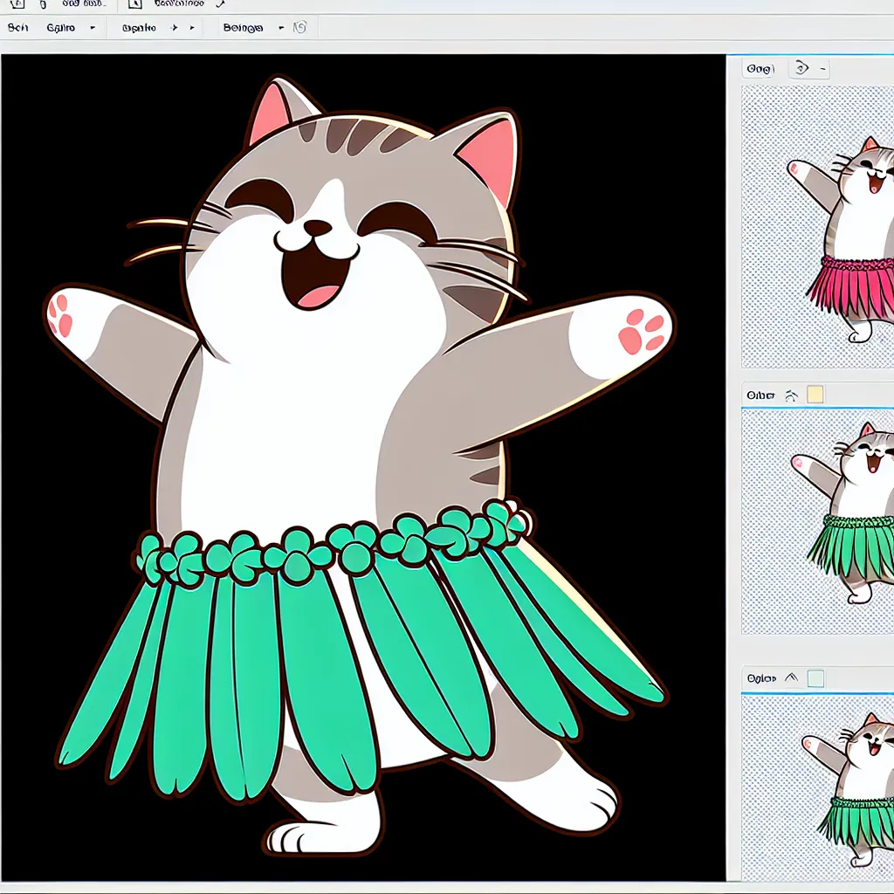
Task: Click the eye icon in the top right panel
Action: coord(800,68)
